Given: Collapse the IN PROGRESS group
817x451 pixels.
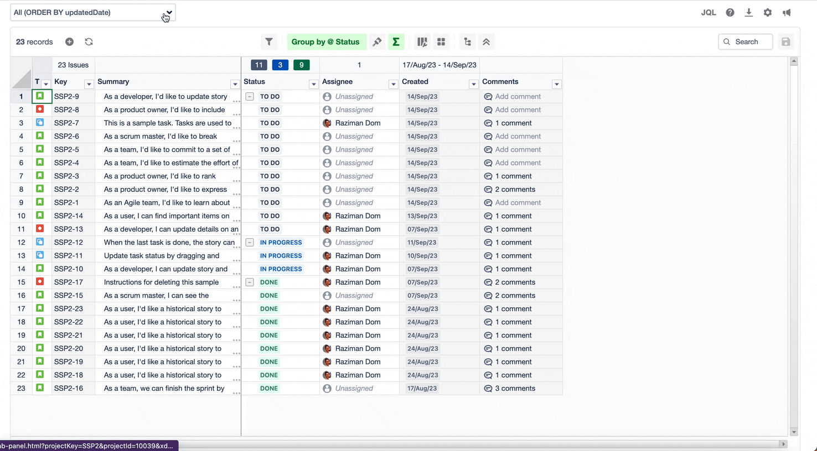Looking at the screenshot, I should click(250, 243).
